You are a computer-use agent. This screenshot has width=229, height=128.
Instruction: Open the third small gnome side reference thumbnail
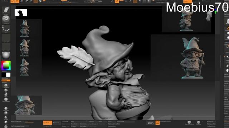pyautogui.click(x=24, y=67)
